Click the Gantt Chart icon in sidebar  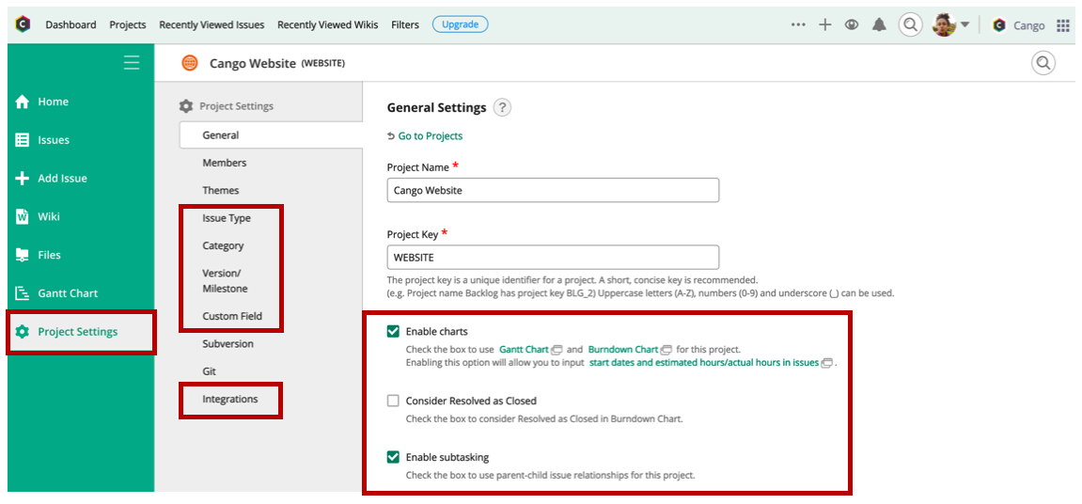(x=23, y=293)
